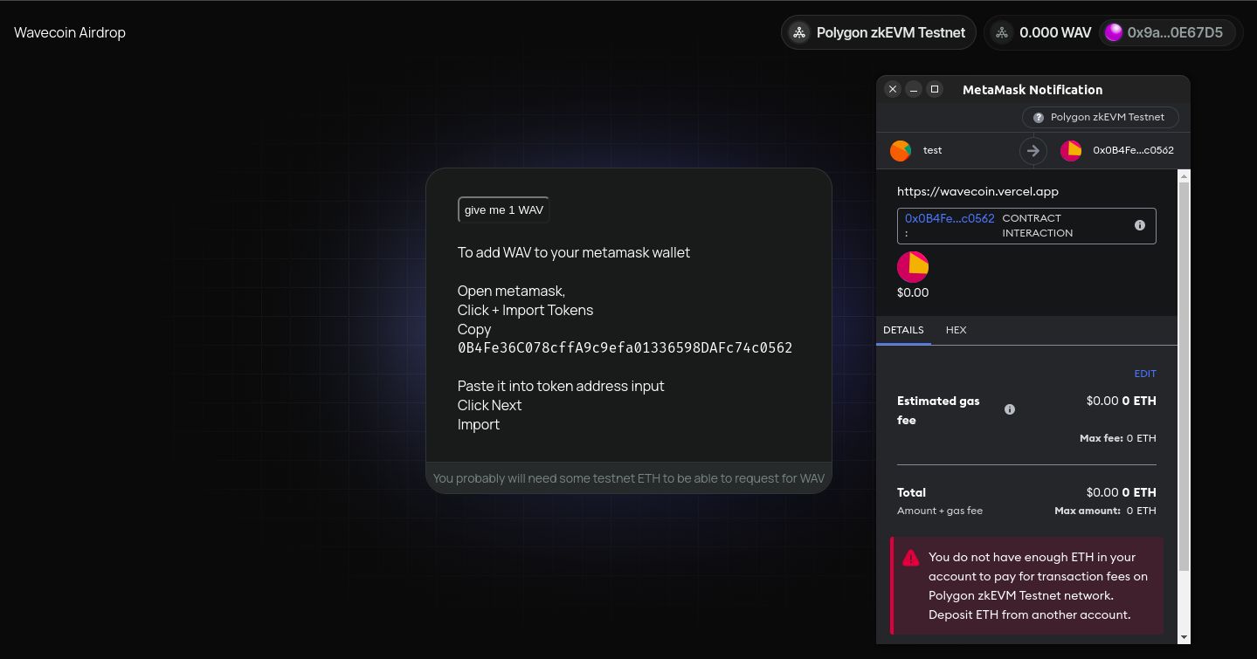Click the token icon next to 0.000 WAV

tap(1002, 32)
